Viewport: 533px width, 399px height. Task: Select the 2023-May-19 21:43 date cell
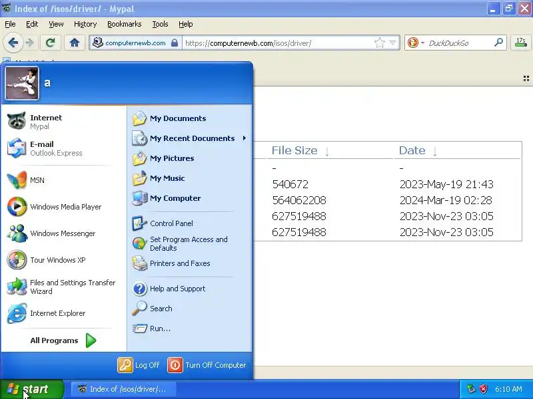pyautogui.click(x=446, y=184)
